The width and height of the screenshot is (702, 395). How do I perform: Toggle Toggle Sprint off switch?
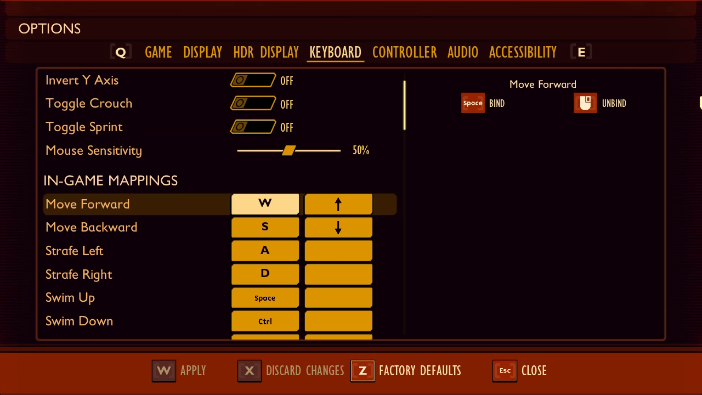point(253,127)
